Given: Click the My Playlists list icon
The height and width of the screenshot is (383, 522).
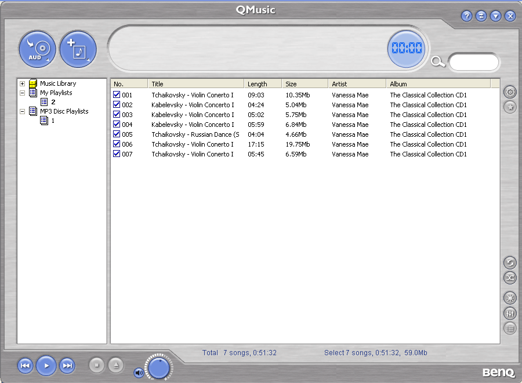Looking at the screenshot, I should 33,93.
